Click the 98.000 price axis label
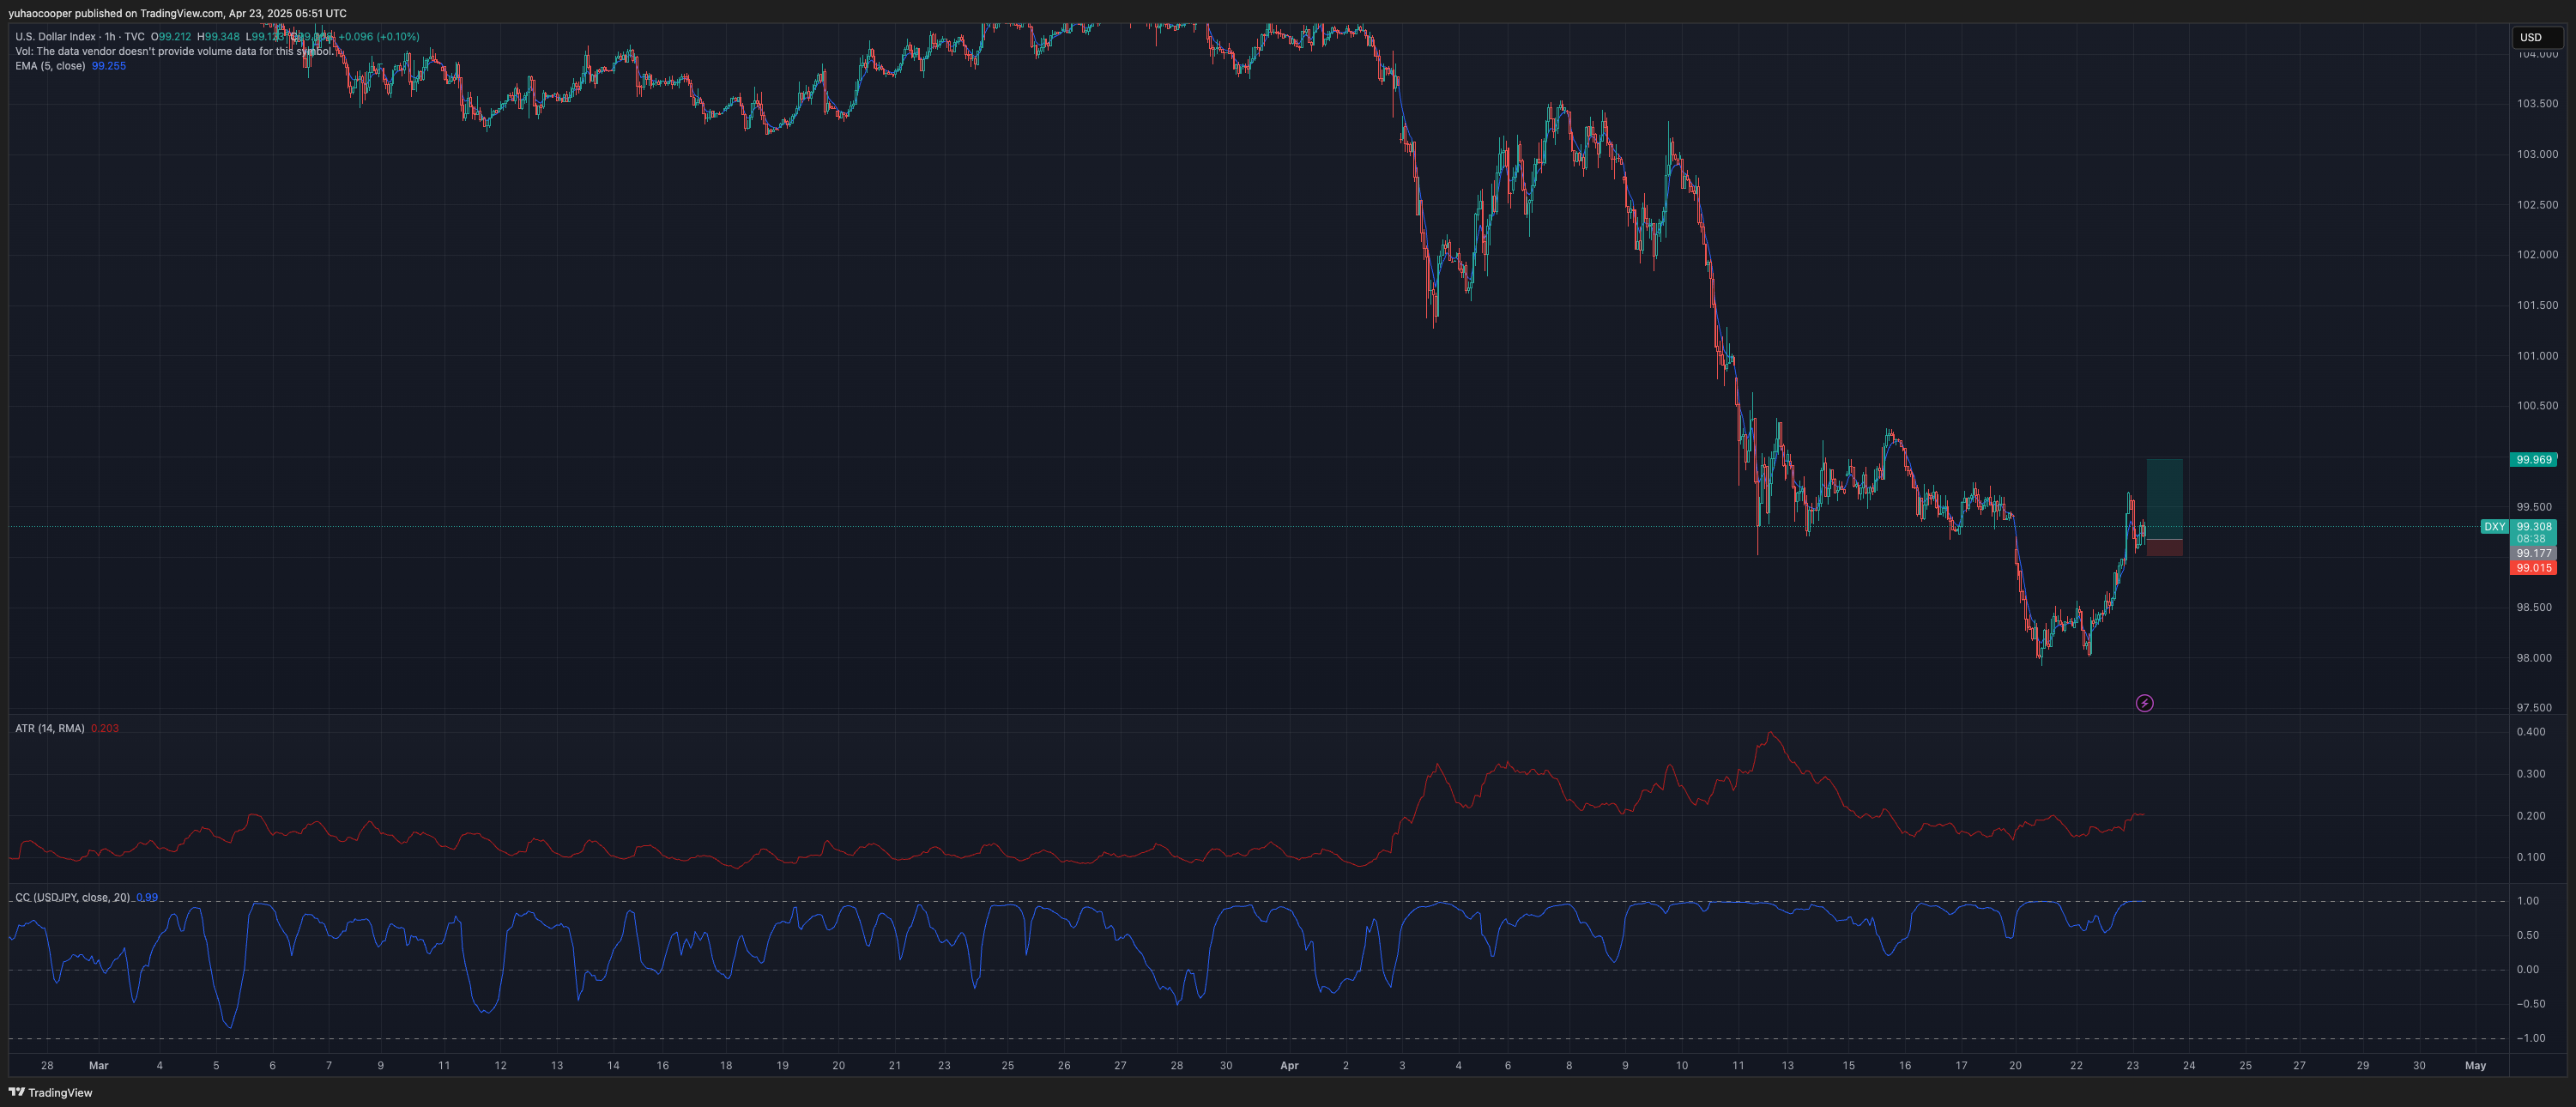The width and height of the screenshot is (2576, 1107). click(2534, 658)
